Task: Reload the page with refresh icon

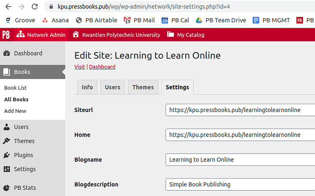Action: coord(35,7)
